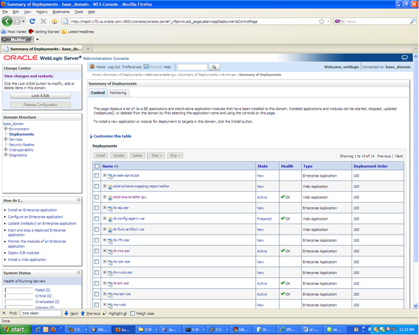The width and height of the screenshot is (419, 335).
Task: Open the rib-rwms.ear deployment link
Action: coord(122,272)
